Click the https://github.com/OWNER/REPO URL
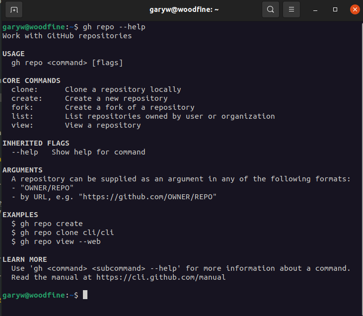This screenshot has width=363, height=316. coord(147,197)
